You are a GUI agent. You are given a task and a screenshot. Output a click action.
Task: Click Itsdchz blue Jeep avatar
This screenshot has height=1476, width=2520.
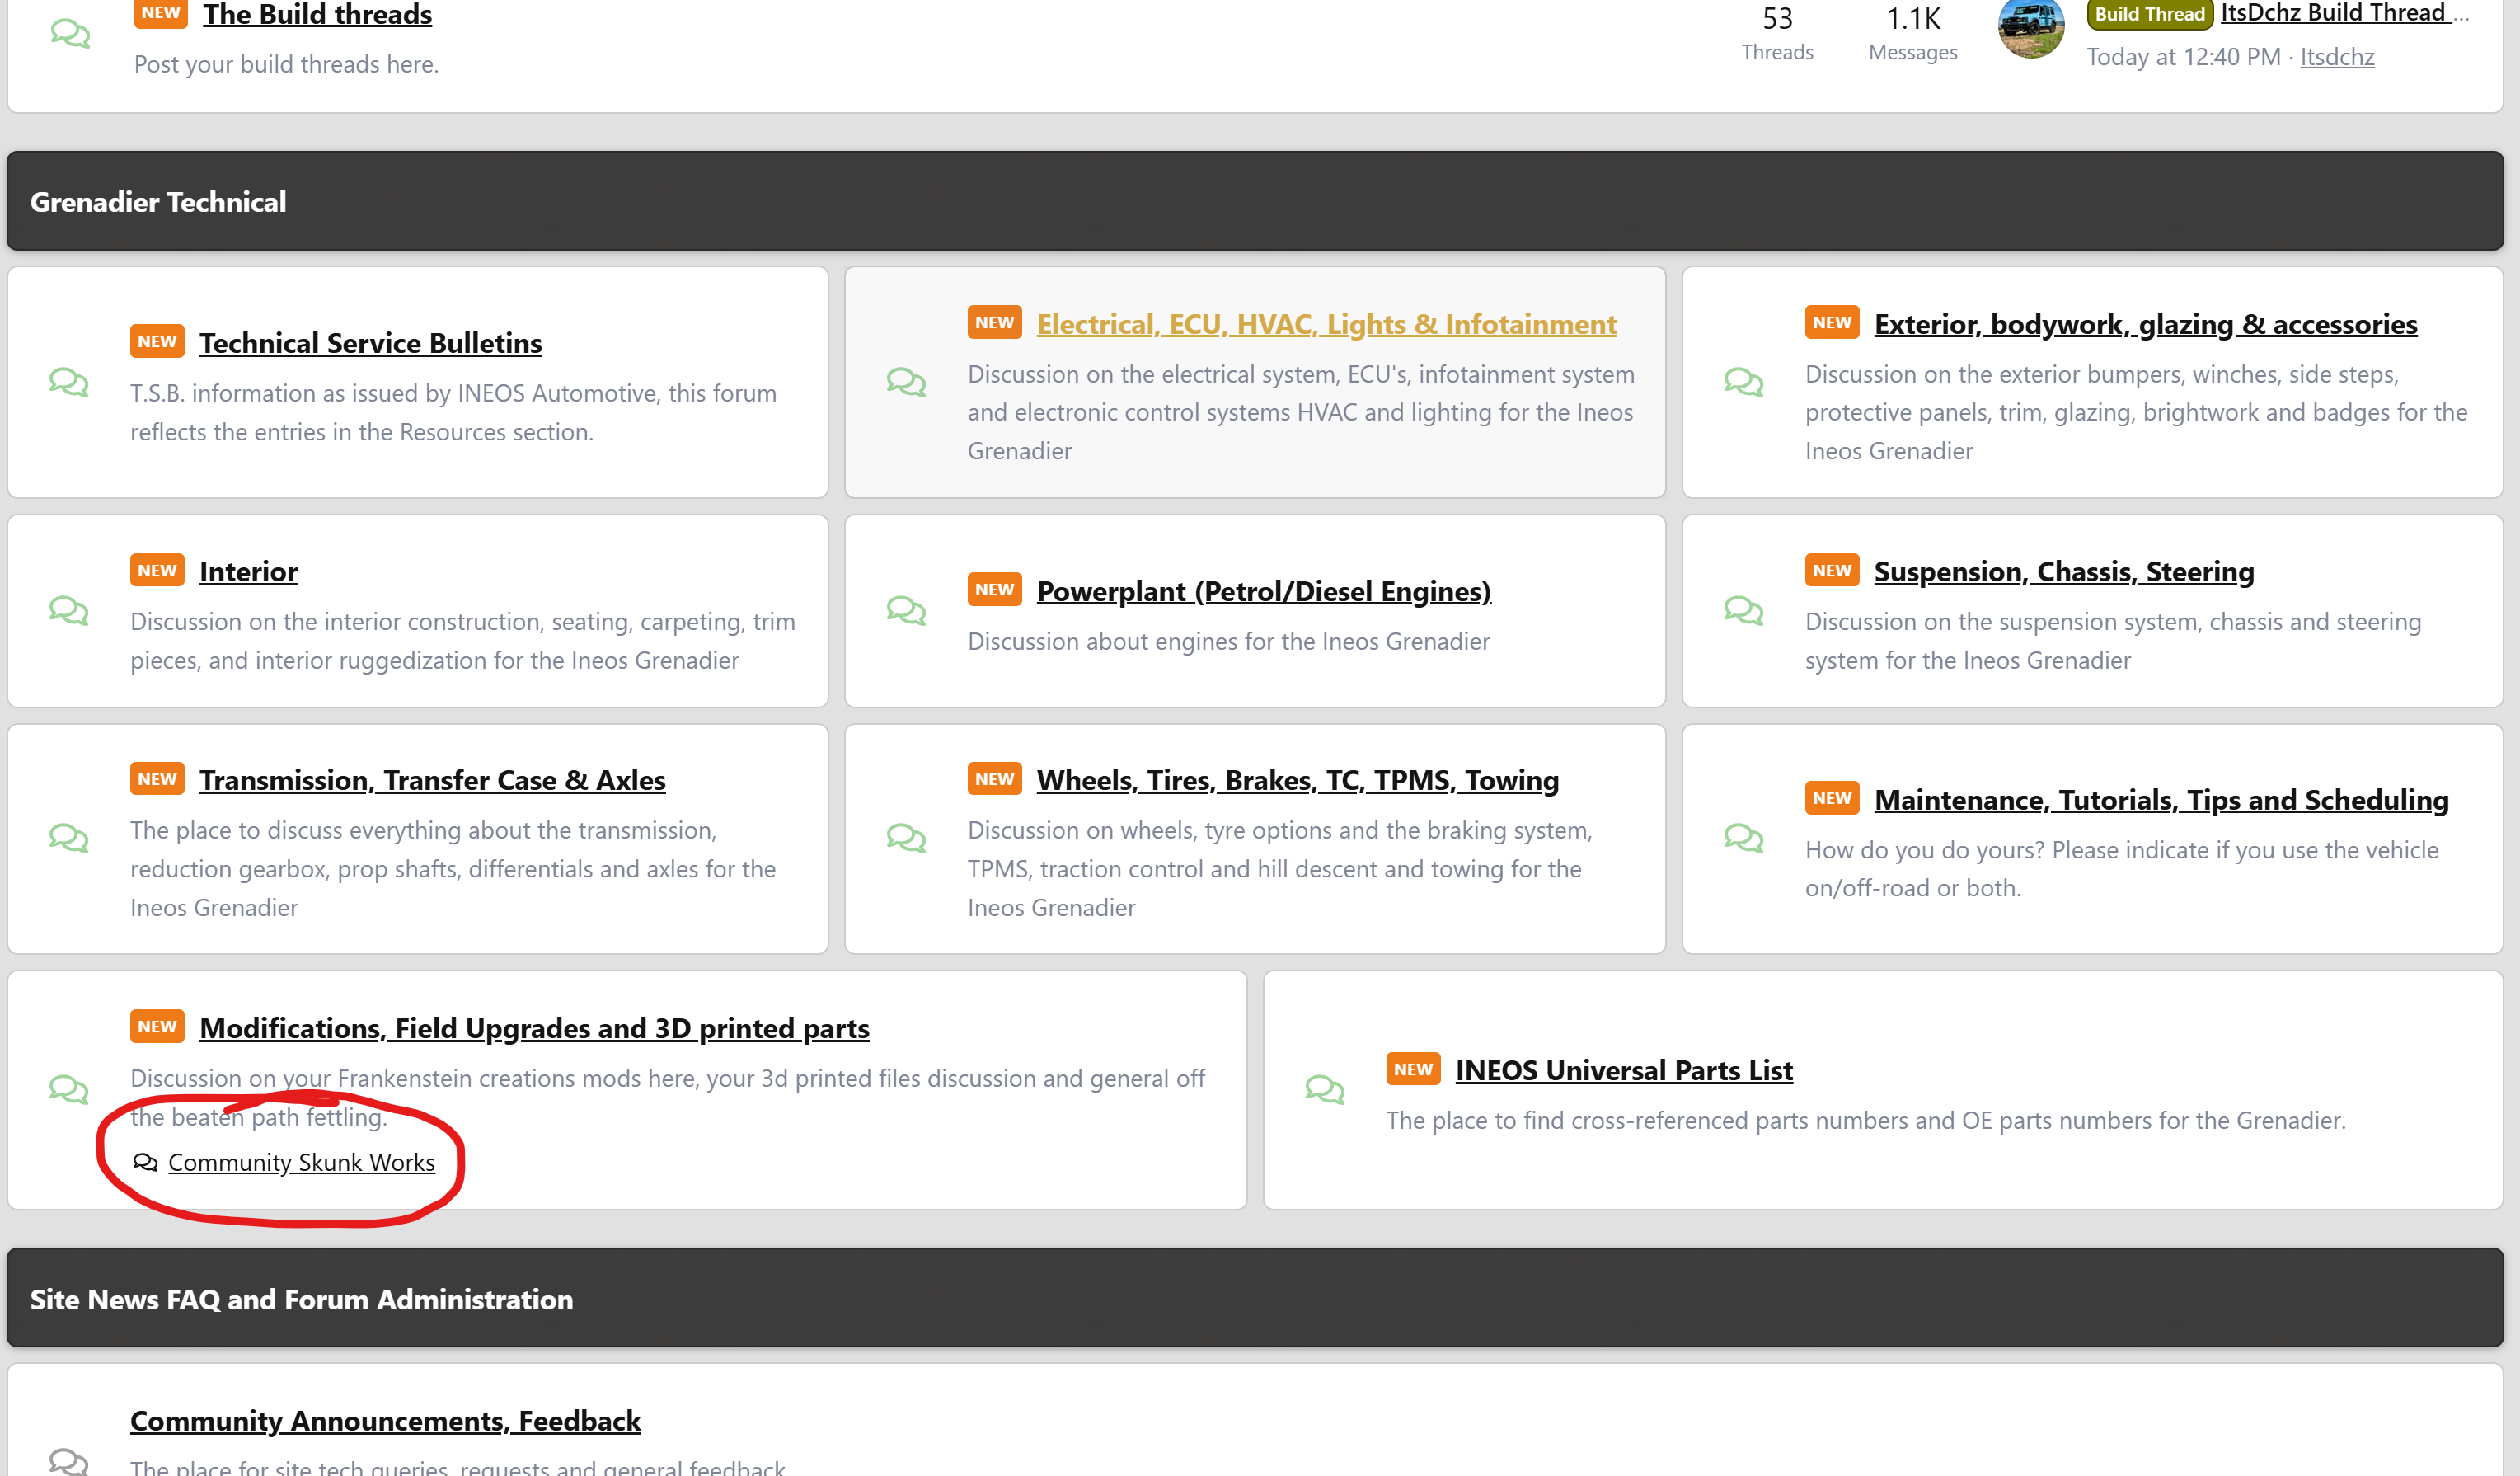(x=2031, y=27)
